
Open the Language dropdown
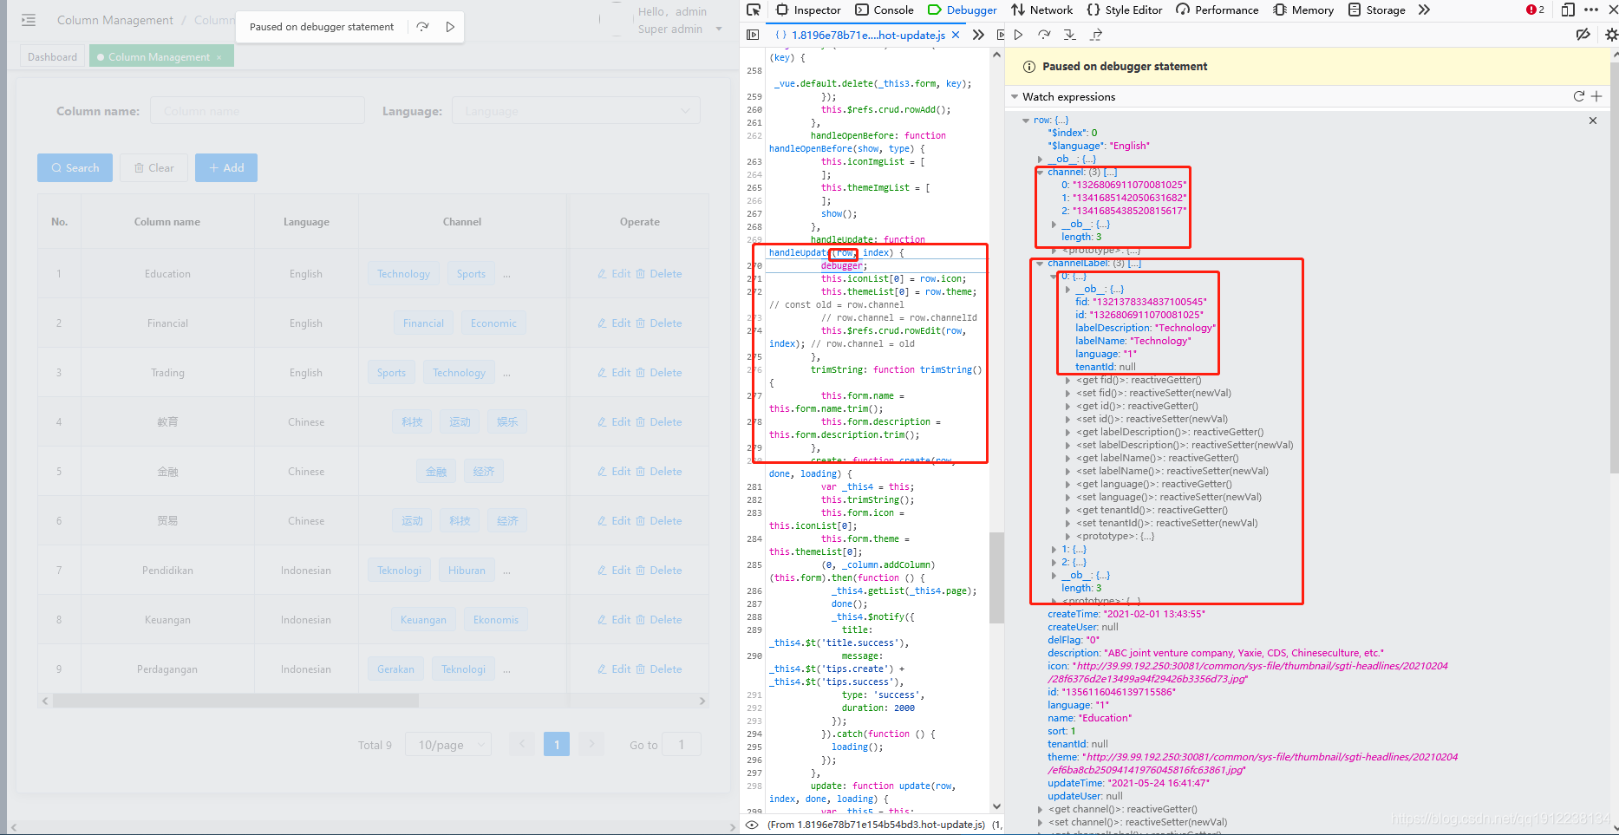[x=576, y=111]
